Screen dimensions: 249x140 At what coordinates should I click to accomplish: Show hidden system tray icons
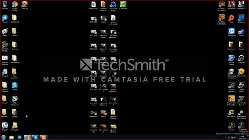pos(226,138)
